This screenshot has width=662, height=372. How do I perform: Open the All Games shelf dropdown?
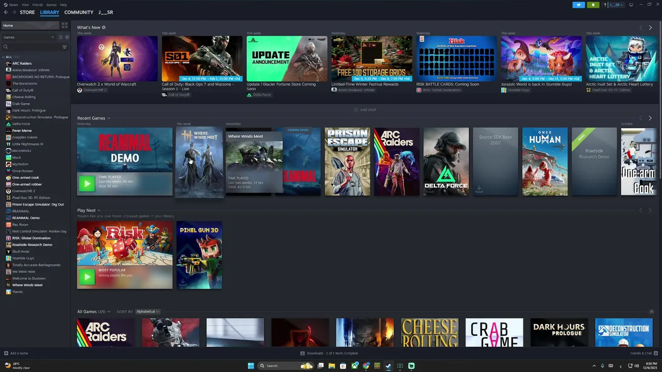click(x=108, y=312)
